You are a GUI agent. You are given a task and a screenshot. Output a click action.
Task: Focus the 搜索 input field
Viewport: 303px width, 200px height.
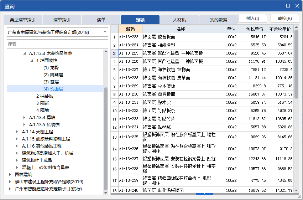click(57, 44)
